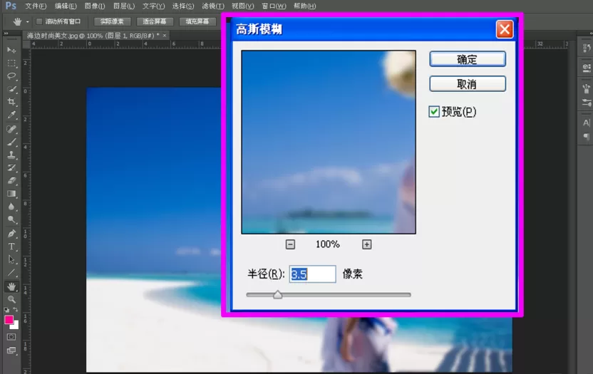Select the Clone Stamp tool
The width and height of the screenshot is (593, 374).
pyautogui.click(x=11, y=155)
